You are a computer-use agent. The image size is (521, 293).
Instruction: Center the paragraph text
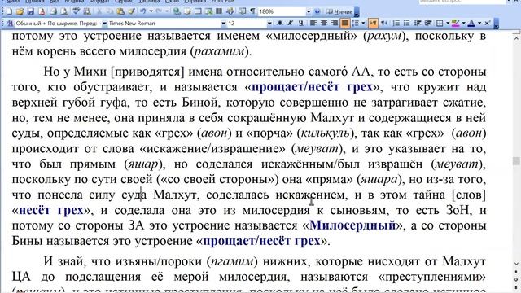tap(324, 23)
